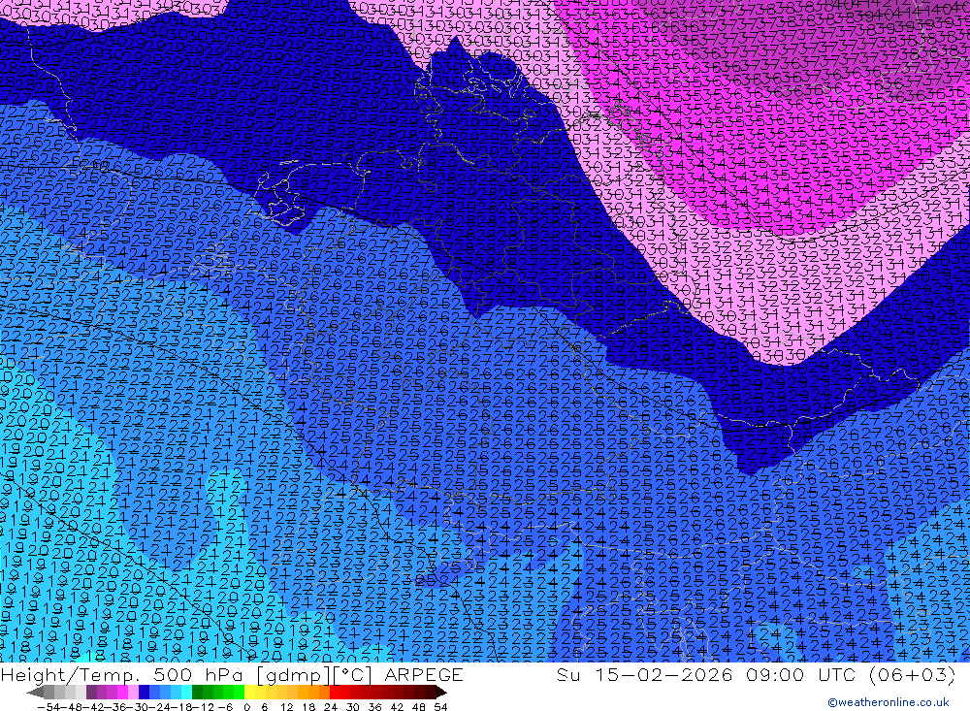The image size is (970, 711).
Task: Click the '(06+03)' forecast run text
Action: point(913,674)
